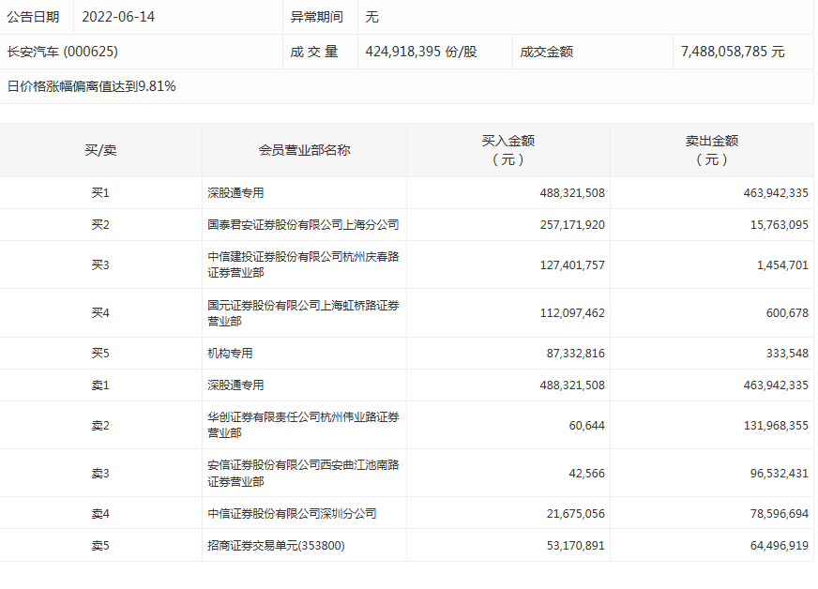Viewport: 818px width, 589px height.
Task: Click the 长安汽车 (000625) stock name
Action: pyautogui.click(x=62, y=52)
